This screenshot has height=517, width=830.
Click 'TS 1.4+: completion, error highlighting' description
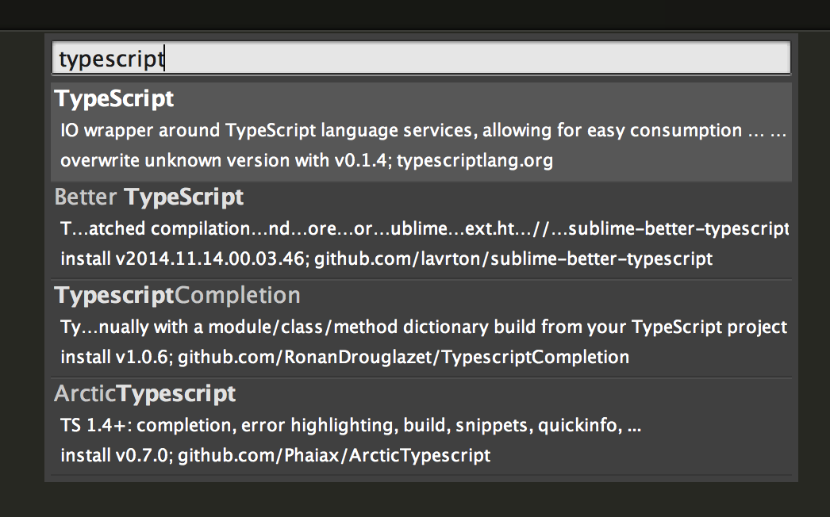click(351, 426)
